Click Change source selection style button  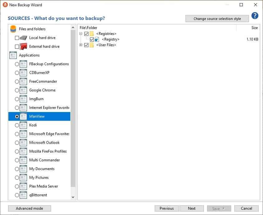(217, 19)
